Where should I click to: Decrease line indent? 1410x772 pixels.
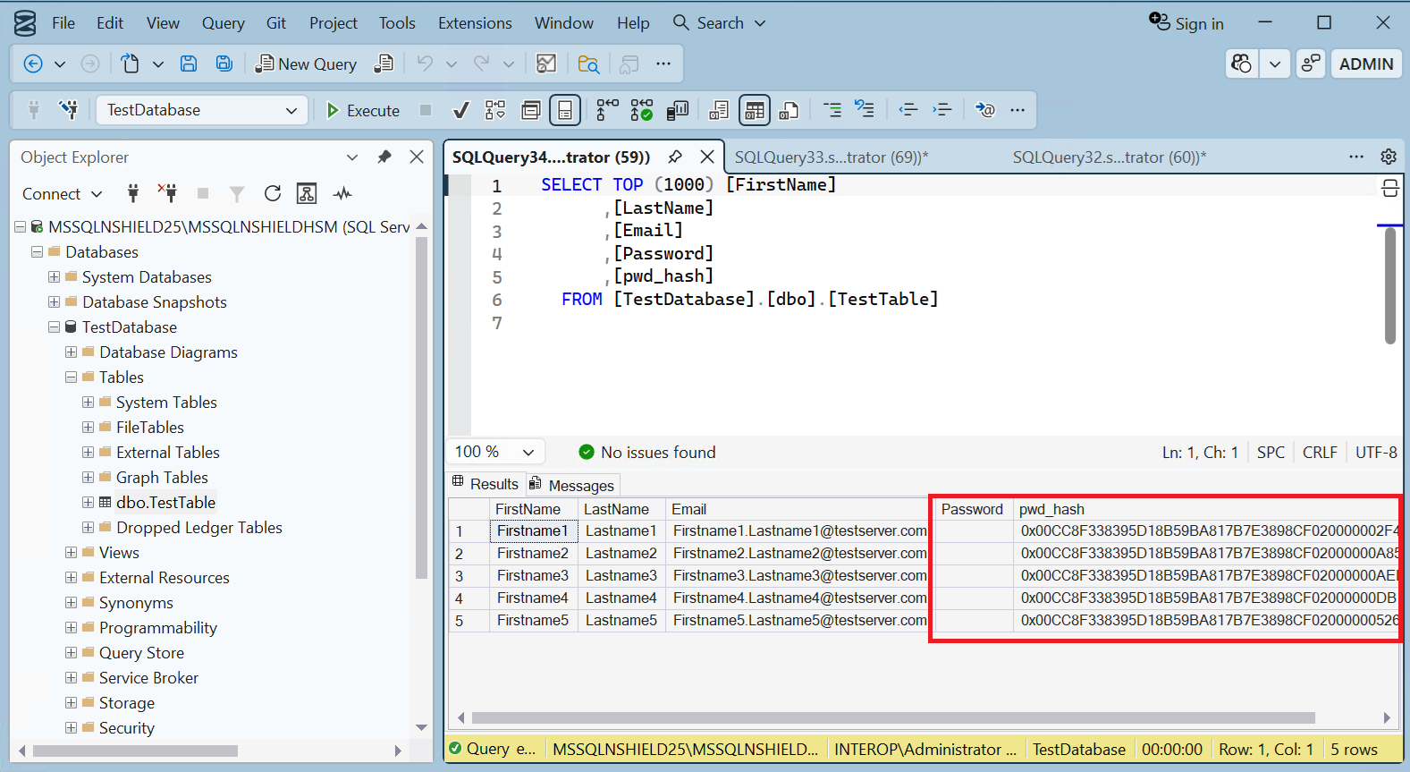point(908,110)
